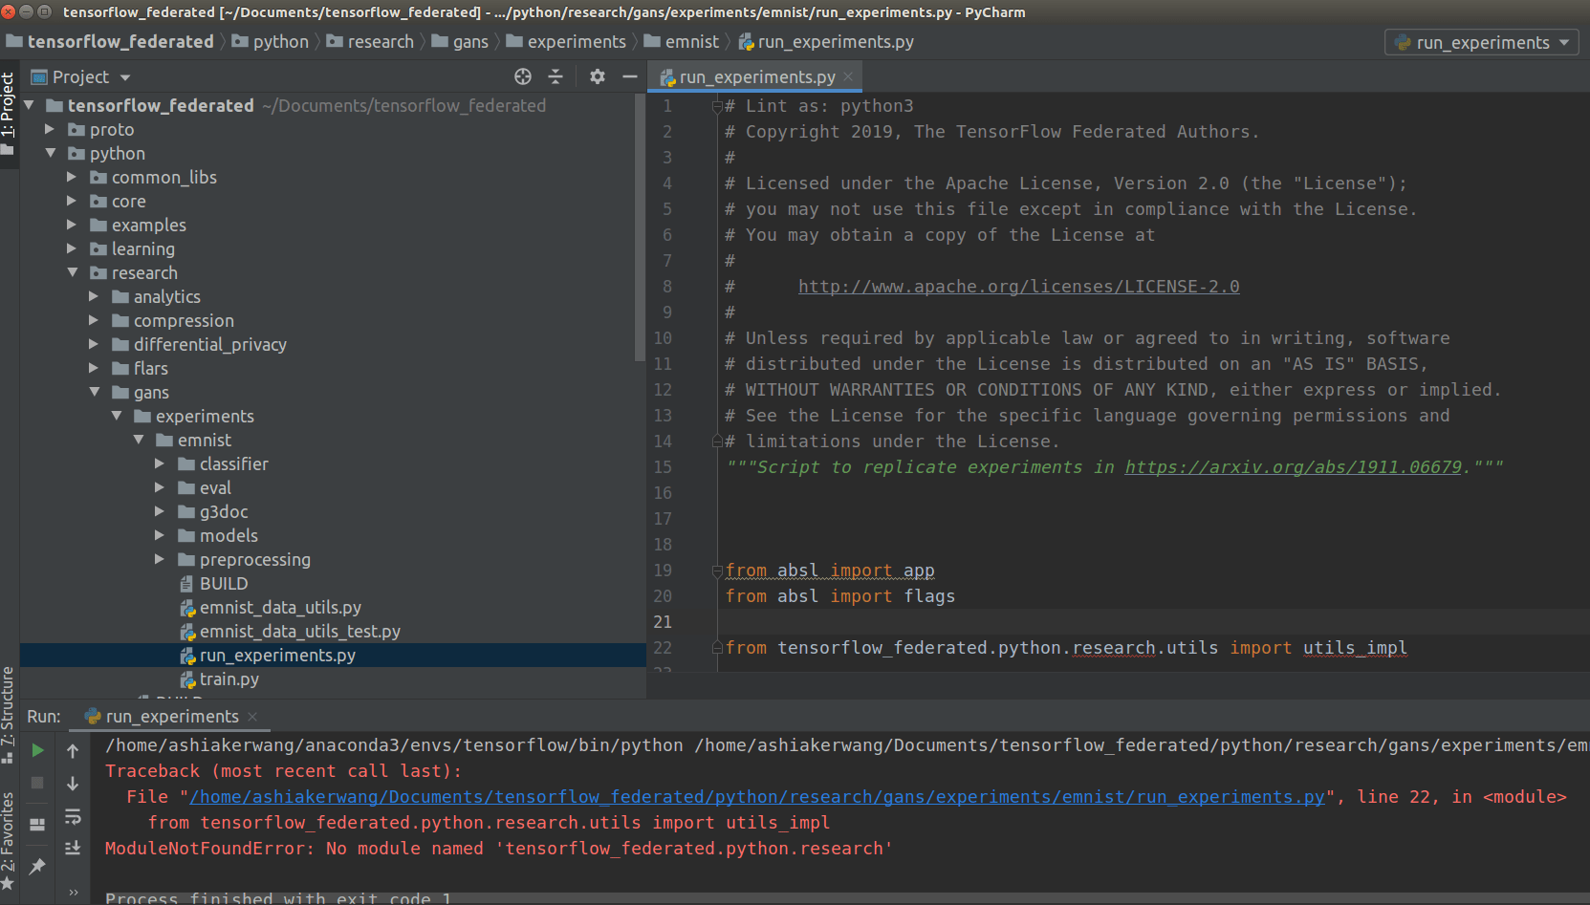This screenshot has width=1590, height=905.
Task: Click scroll to end icon in Run panel
Action: [x=73, y=848]
